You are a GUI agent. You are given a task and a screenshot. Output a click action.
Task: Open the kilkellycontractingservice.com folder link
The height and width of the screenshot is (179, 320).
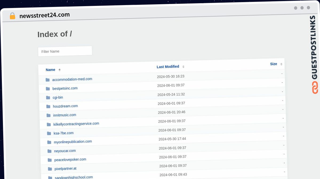pos(76,124)
